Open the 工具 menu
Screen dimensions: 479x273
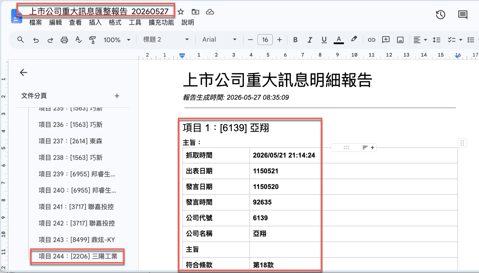click(x=135, y=23)
